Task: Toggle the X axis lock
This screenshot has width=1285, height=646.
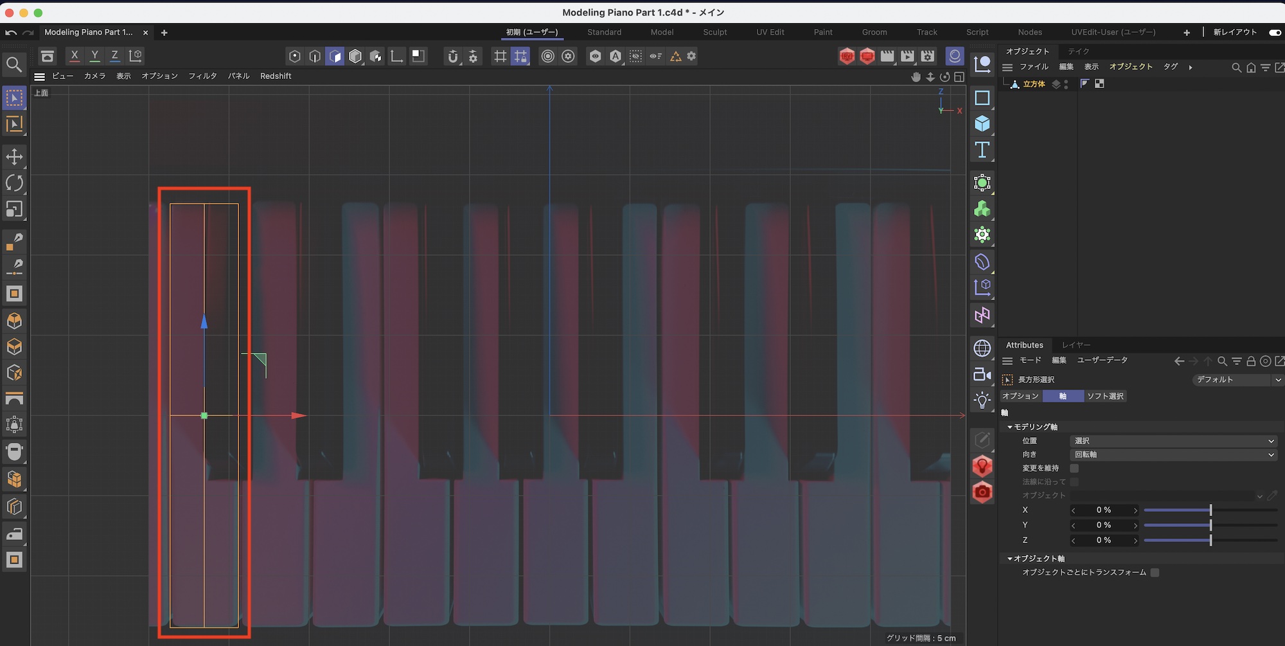Action: pos(75,56)
